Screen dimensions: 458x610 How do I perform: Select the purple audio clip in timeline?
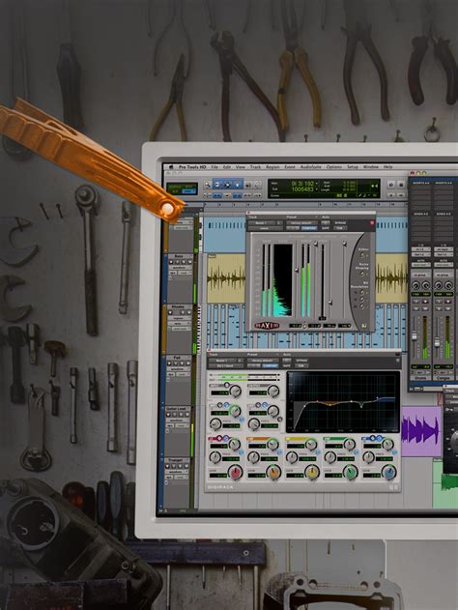tap(421, 431)
